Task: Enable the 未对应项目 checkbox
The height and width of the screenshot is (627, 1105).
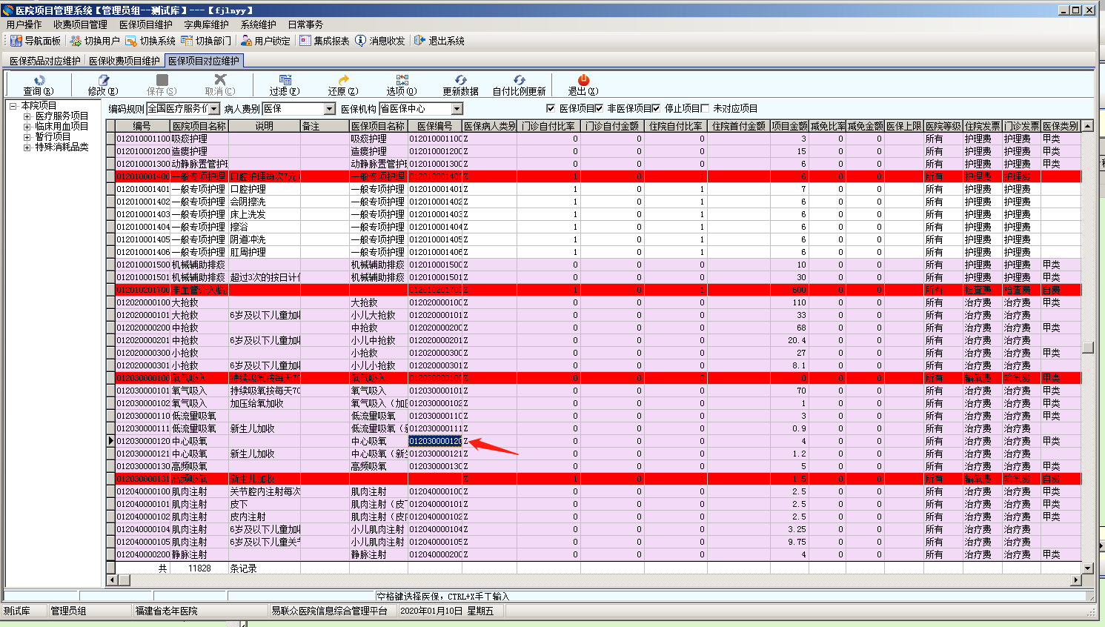Action: [705, 108]
